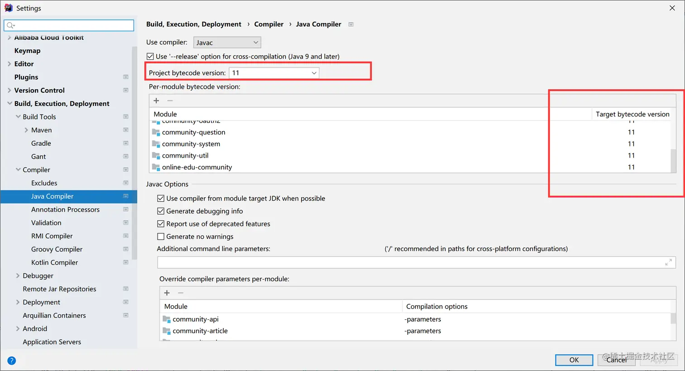The image size is (685, 371).
Task: Click the folder icon for community-question module
Action: [156, 132]
